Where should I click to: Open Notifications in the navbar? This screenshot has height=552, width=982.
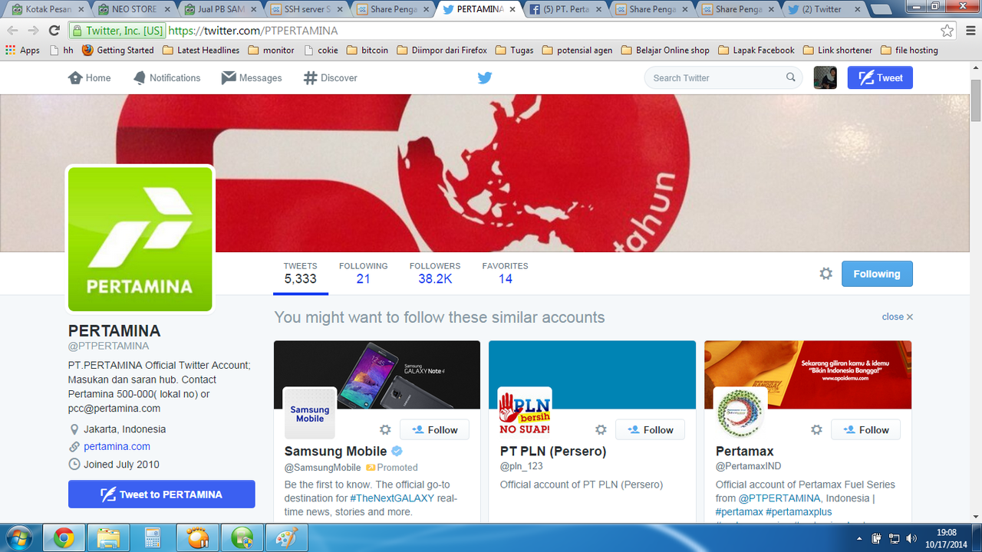point(166,77)
